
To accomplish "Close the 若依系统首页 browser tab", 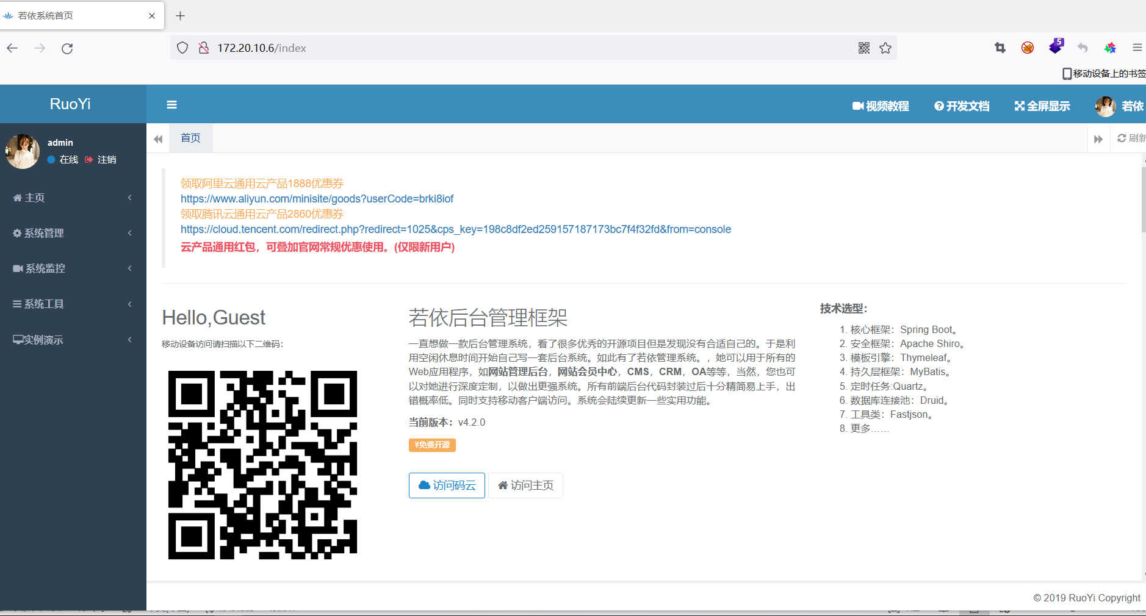I will click(x=152, y=16).
